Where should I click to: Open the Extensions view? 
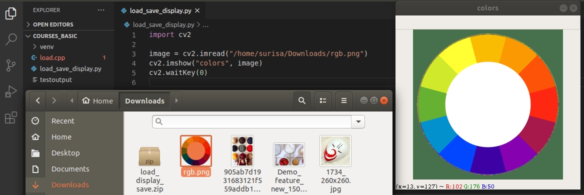tap(11, 117)
